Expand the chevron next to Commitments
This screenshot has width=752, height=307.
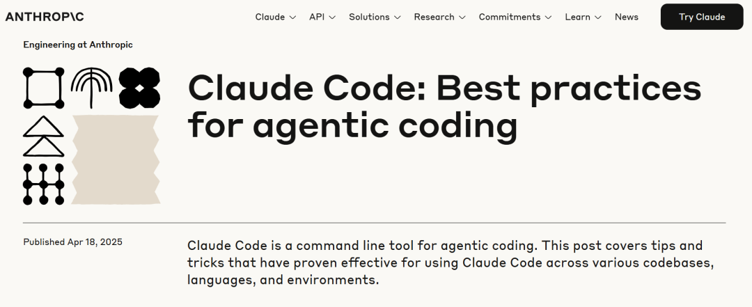click(x=548, y=17)
